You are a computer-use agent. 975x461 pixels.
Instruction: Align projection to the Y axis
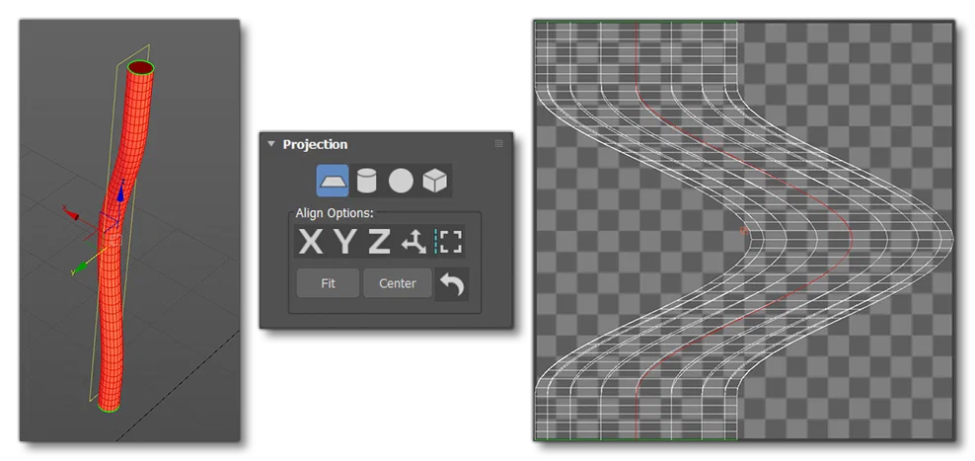click(345, 242)
